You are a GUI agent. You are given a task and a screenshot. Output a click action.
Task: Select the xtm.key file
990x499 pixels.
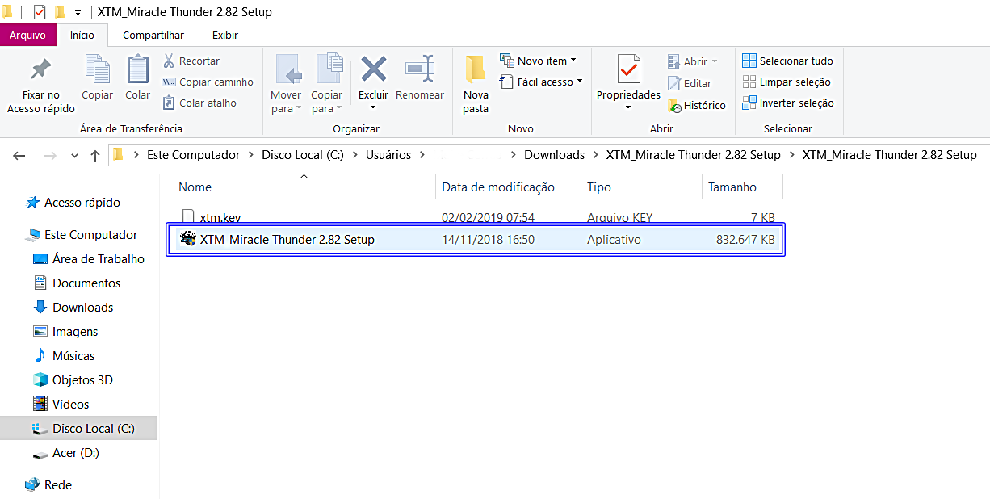click(x=220, y=217)
